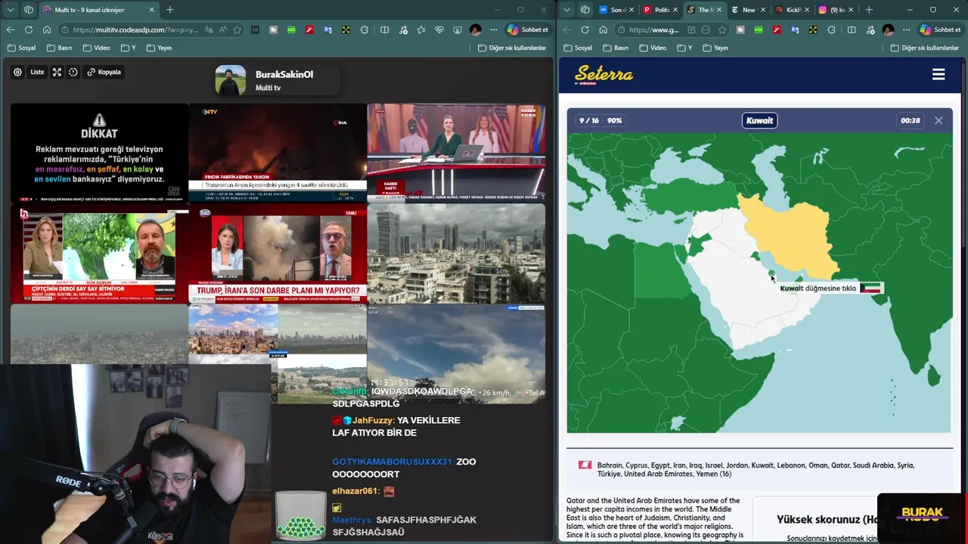
Task: Open Diğer sık kullanılanlar in Multi tv window
Action: coord(512,48)
